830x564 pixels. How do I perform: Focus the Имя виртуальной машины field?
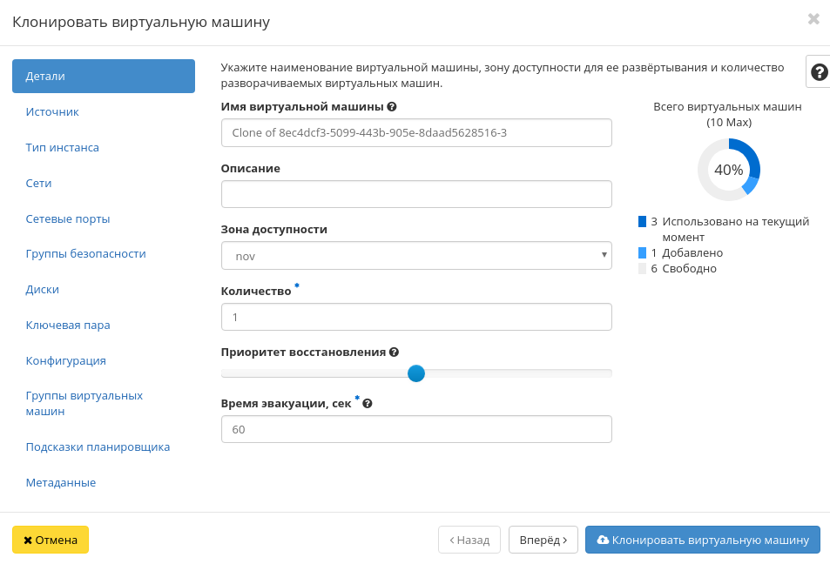click(x=416, y=133)
